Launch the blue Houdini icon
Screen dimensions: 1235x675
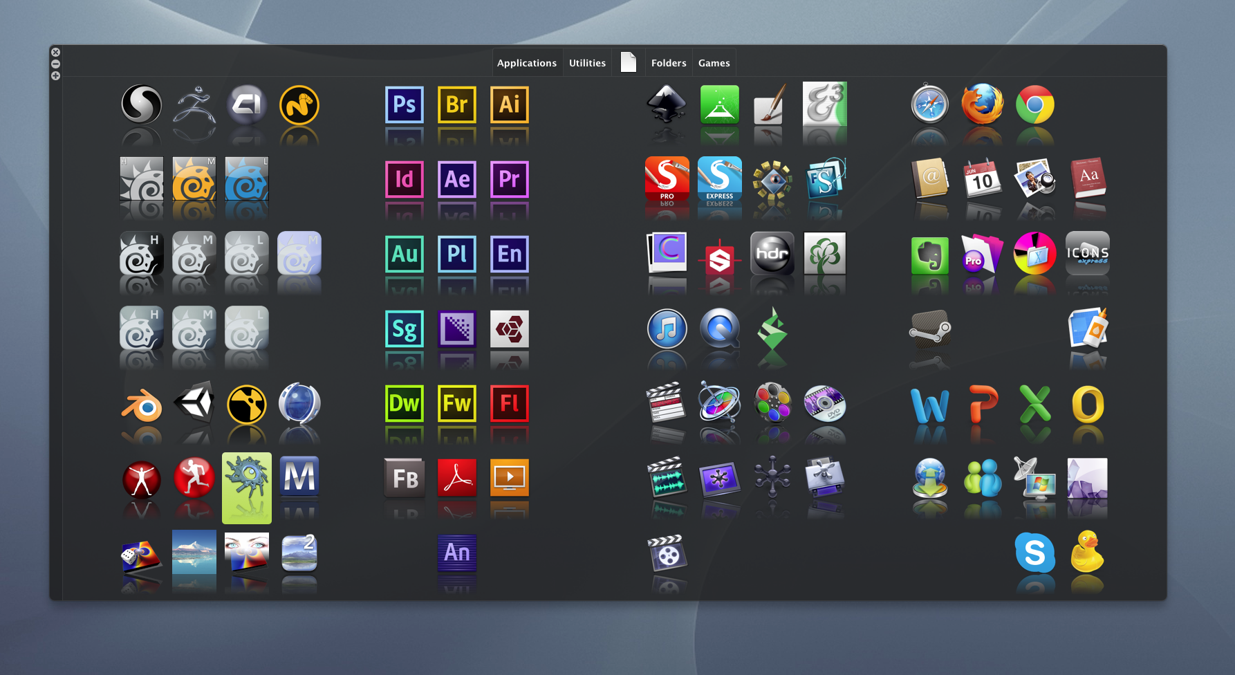click(x=247, y=179)
